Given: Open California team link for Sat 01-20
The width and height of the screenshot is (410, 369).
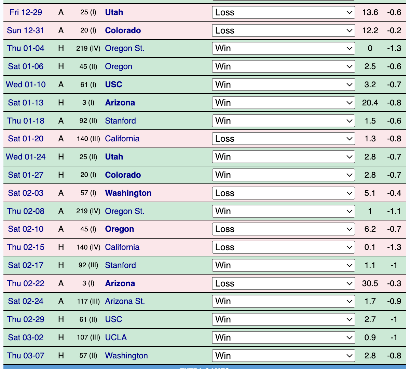Looking at the screenshot, I should tap(122, 139).
